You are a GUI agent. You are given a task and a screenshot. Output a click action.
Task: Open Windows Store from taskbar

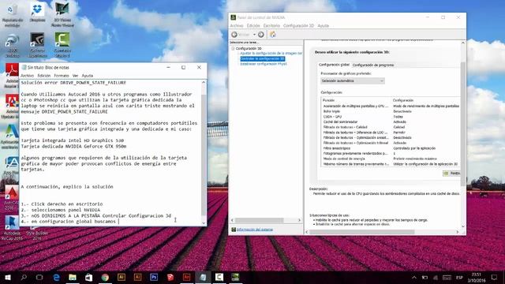88,277
